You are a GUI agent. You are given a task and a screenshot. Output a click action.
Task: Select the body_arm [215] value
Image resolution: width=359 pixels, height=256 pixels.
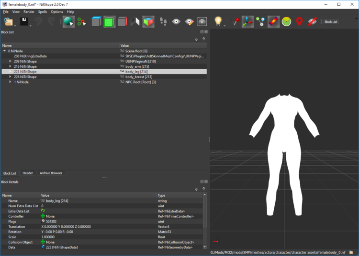(x=137, y=66)
